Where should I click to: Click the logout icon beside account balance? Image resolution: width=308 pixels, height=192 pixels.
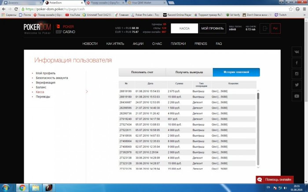tap(264, 28)
